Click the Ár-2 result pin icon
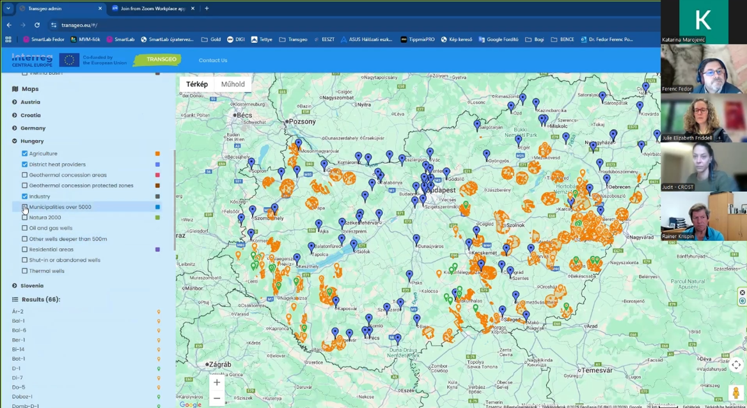The width and height of the screenshot is (747, 408). (x=159, y=311)
